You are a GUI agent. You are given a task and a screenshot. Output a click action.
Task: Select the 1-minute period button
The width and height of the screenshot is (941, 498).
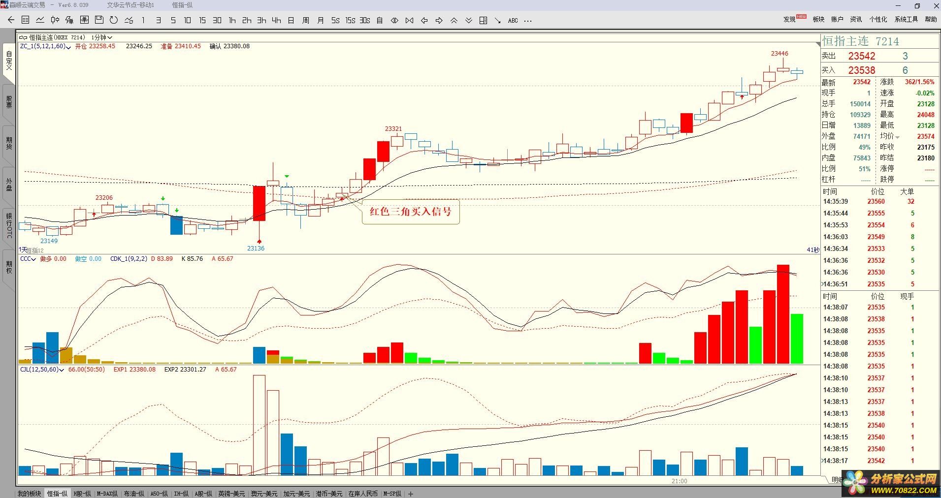pyautogui.click(x=143, y=20)
